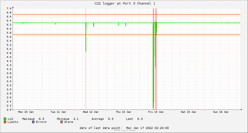The image size is (248, 133).
Task: Click the 'Last 6.3' statistic
Action: pyautogui.click(x=134, y=119)
